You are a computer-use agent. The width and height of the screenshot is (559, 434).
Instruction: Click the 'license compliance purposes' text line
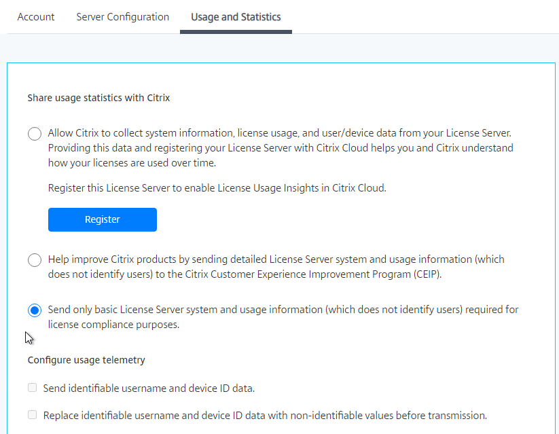[113, 325]
